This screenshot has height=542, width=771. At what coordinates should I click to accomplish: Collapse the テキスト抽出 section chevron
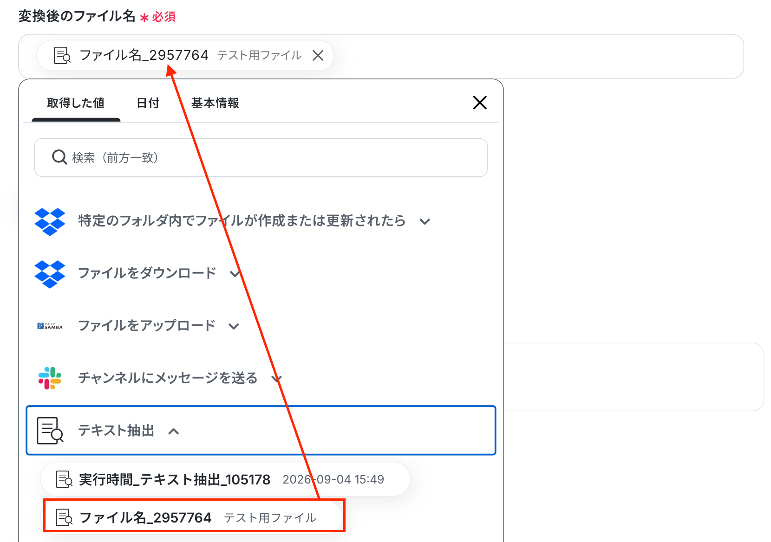pos(174,431)
